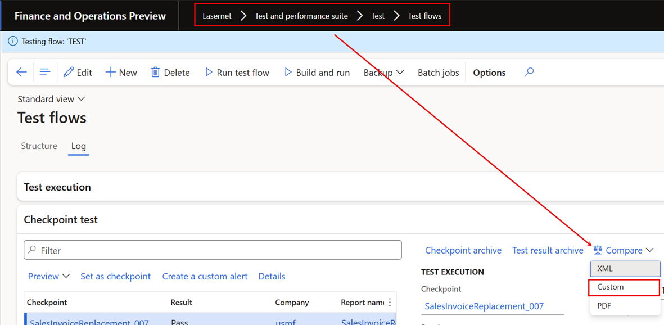664x325 pixels.
Task: Click the Edit pencil button
Action: [78, 73]
